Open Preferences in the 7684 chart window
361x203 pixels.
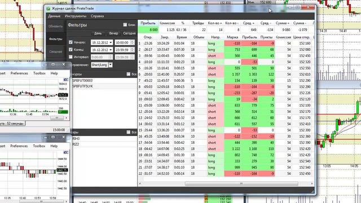click(19, 73)
